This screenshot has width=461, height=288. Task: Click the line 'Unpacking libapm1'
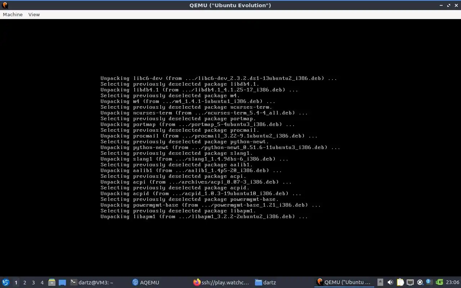204,216
